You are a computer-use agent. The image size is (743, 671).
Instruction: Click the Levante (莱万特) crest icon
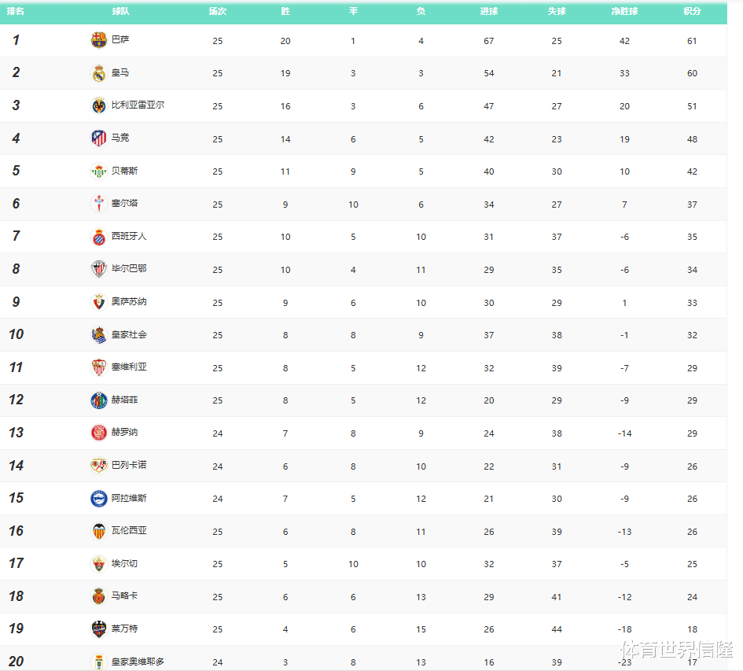[98, 629]
